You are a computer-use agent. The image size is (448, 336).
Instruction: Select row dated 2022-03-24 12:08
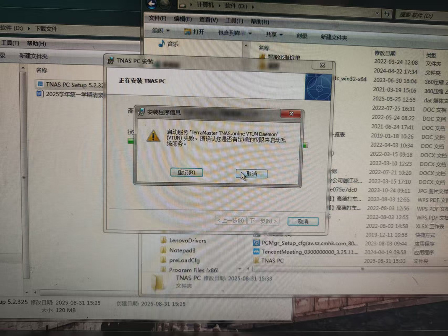click(x=396, y=62)
